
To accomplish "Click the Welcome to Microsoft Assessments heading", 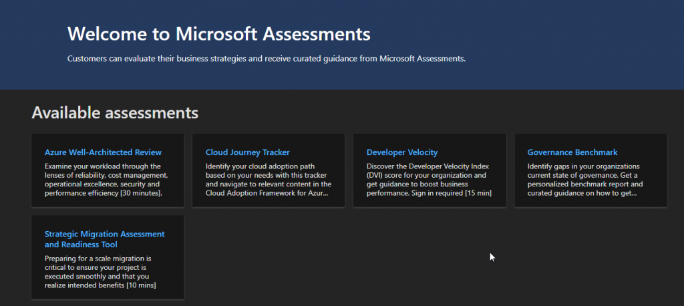I will (x=218, y=33).
